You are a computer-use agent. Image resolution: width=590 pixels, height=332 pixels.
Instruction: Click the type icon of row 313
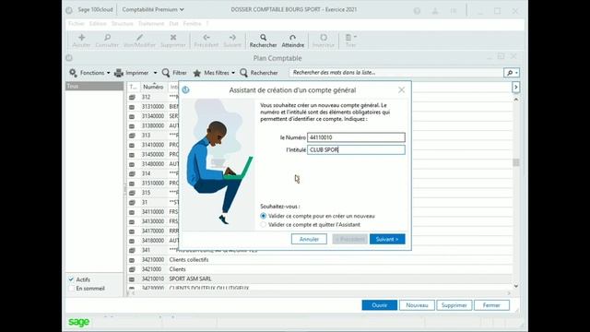132,136
